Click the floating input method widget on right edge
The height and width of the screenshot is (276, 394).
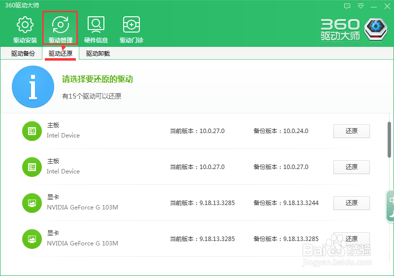pyautogui.click(x=390, y=207)
